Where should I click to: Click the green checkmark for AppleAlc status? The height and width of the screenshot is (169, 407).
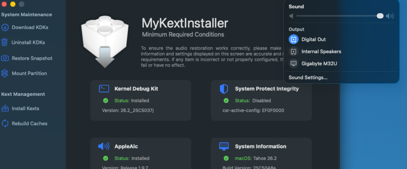[105, 158]
